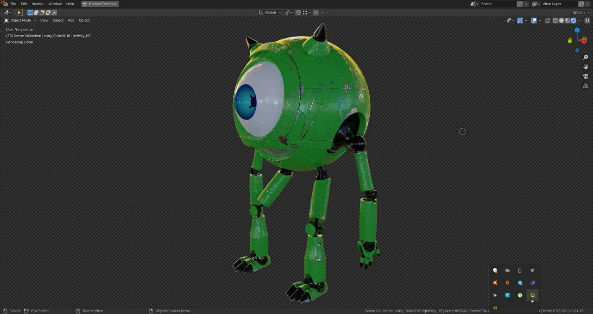Switch perspective/orthographic grid icon
Image resolution: width=593 pixels, height=314 pixels.
click(586, 86)
